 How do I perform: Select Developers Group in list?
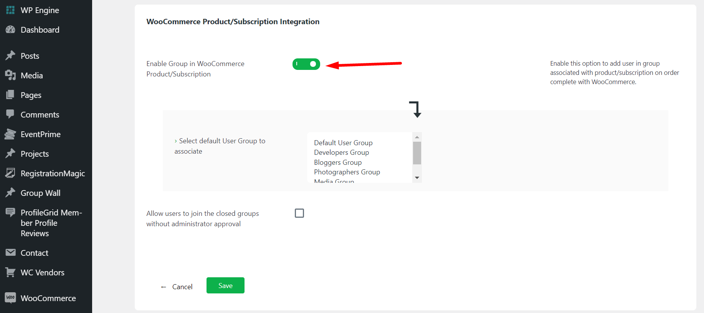tap(341, 152)
